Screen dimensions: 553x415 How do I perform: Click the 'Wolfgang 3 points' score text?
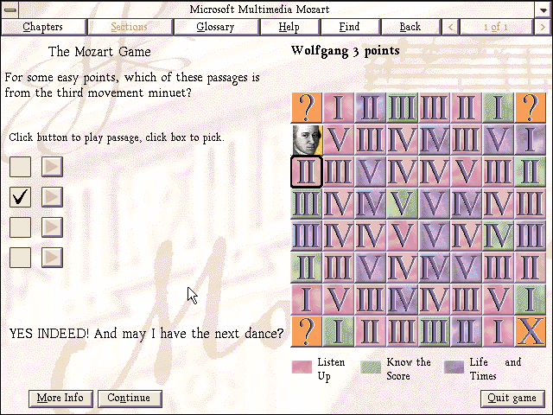(346, 51)
